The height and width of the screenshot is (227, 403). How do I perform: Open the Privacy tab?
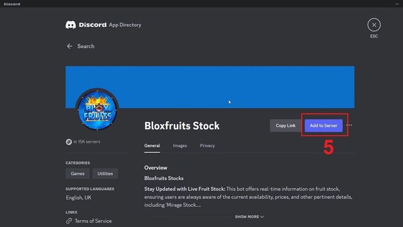click(207, 146)
